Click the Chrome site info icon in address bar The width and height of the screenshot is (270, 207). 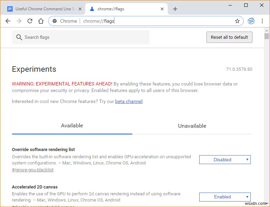[x=55, y=21]
